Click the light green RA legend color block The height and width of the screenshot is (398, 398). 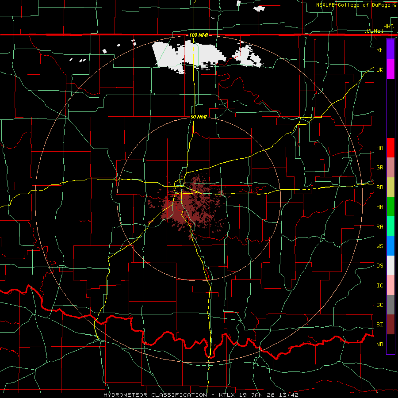pos(390,226)
